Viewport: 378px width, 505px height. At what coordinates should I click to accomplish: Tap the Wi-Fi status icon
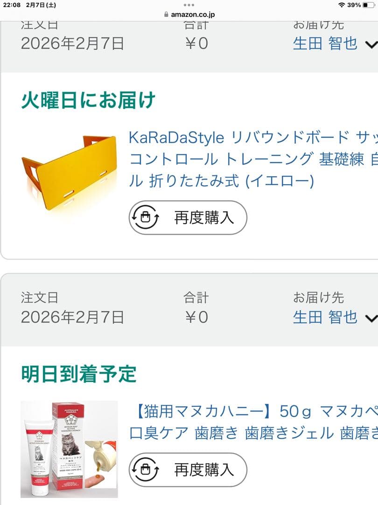(342, 5)
